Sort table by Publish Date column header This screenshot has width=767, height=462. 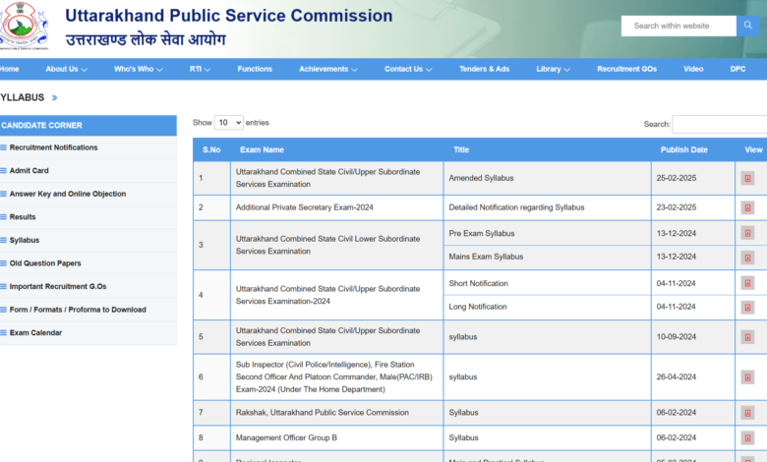click(x=683, y=150)
